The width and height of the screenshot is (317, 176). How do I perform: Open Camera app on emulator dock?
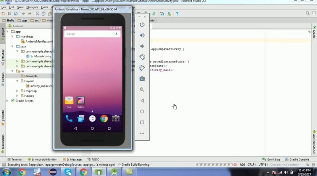(x=116, y=119)
